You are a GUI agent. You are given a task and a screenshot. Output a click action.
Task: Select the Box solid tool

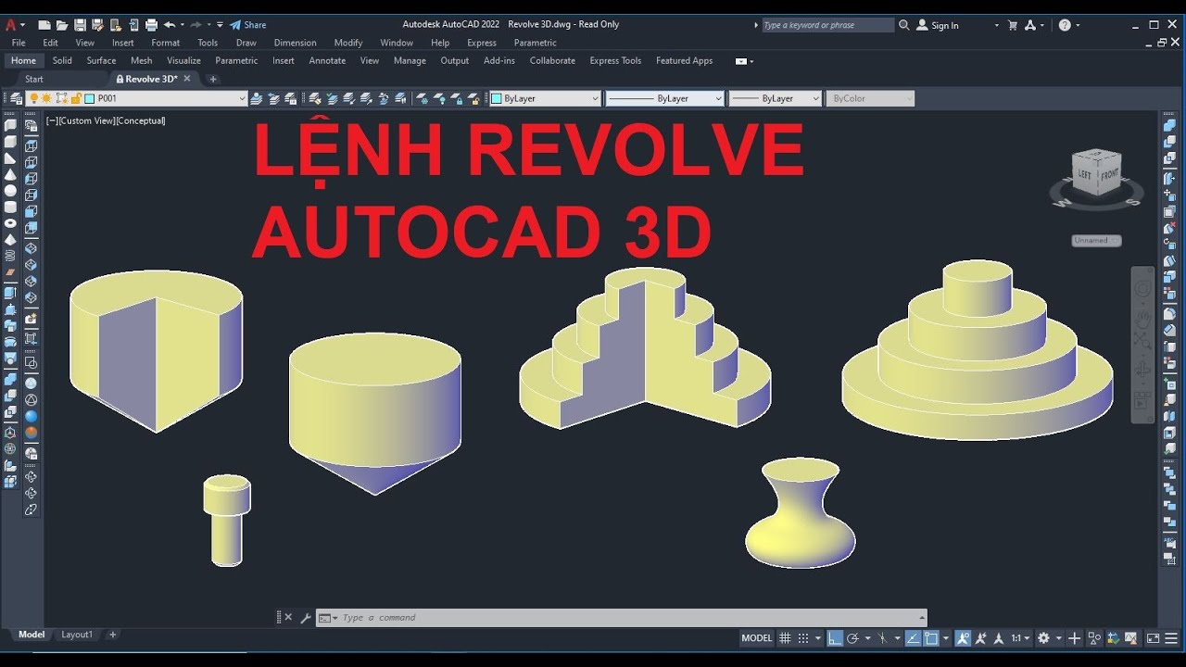[x=10, y=142]
